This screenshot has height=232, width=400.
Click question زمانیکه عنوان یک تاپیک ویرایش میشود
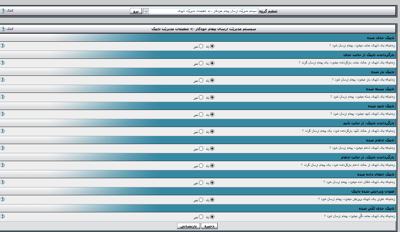[x=357, y=199]
